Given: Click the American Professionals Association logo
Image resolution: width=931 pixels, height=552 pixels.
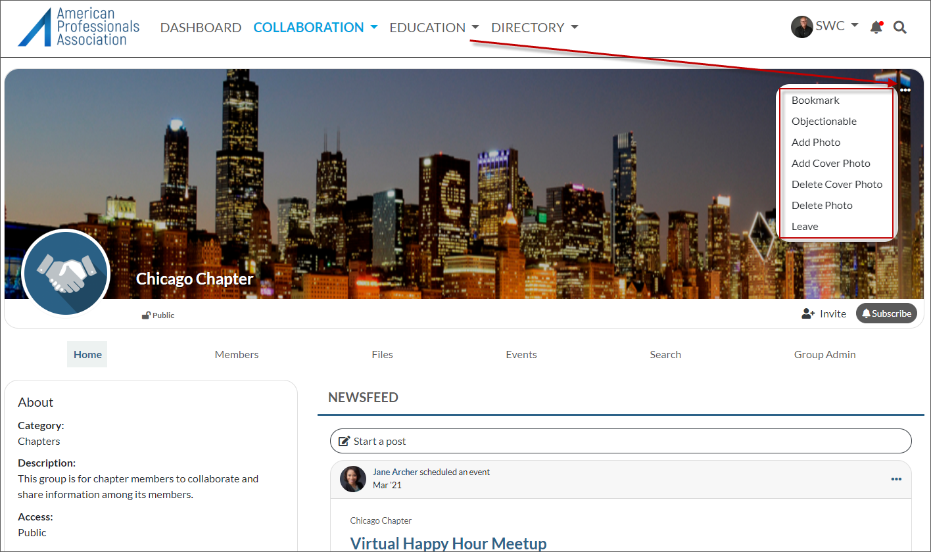Looking at the screenshot, I should 78,27.
